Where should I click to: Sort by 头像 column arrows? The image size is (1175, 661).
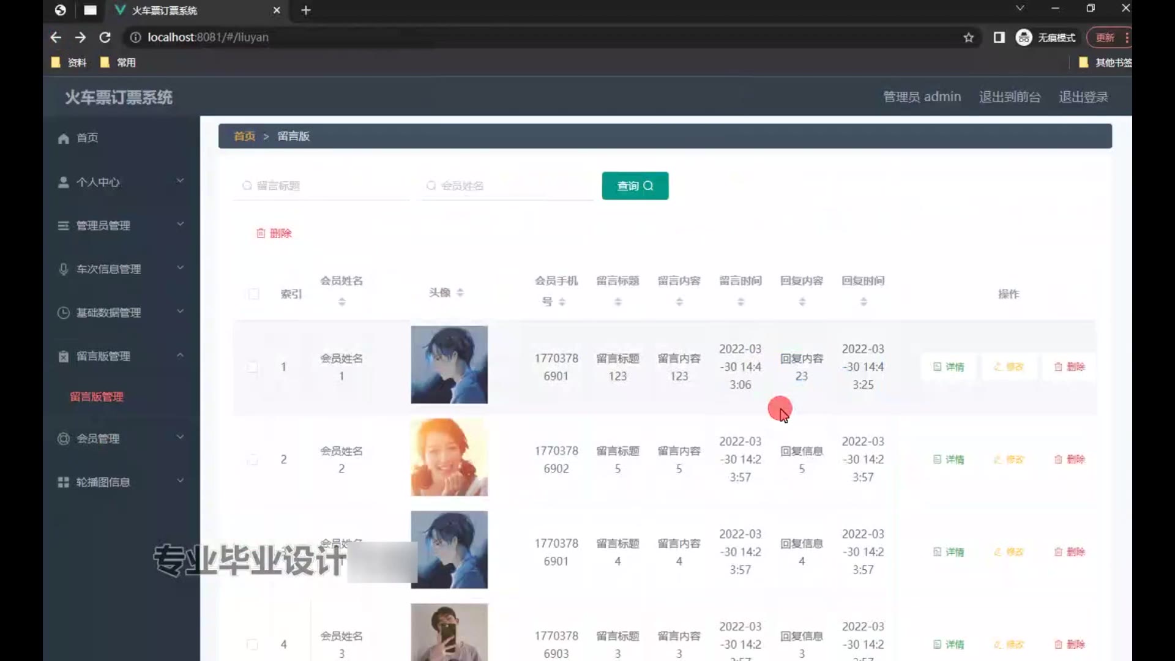pyautogui.click(x=460, y=293)
